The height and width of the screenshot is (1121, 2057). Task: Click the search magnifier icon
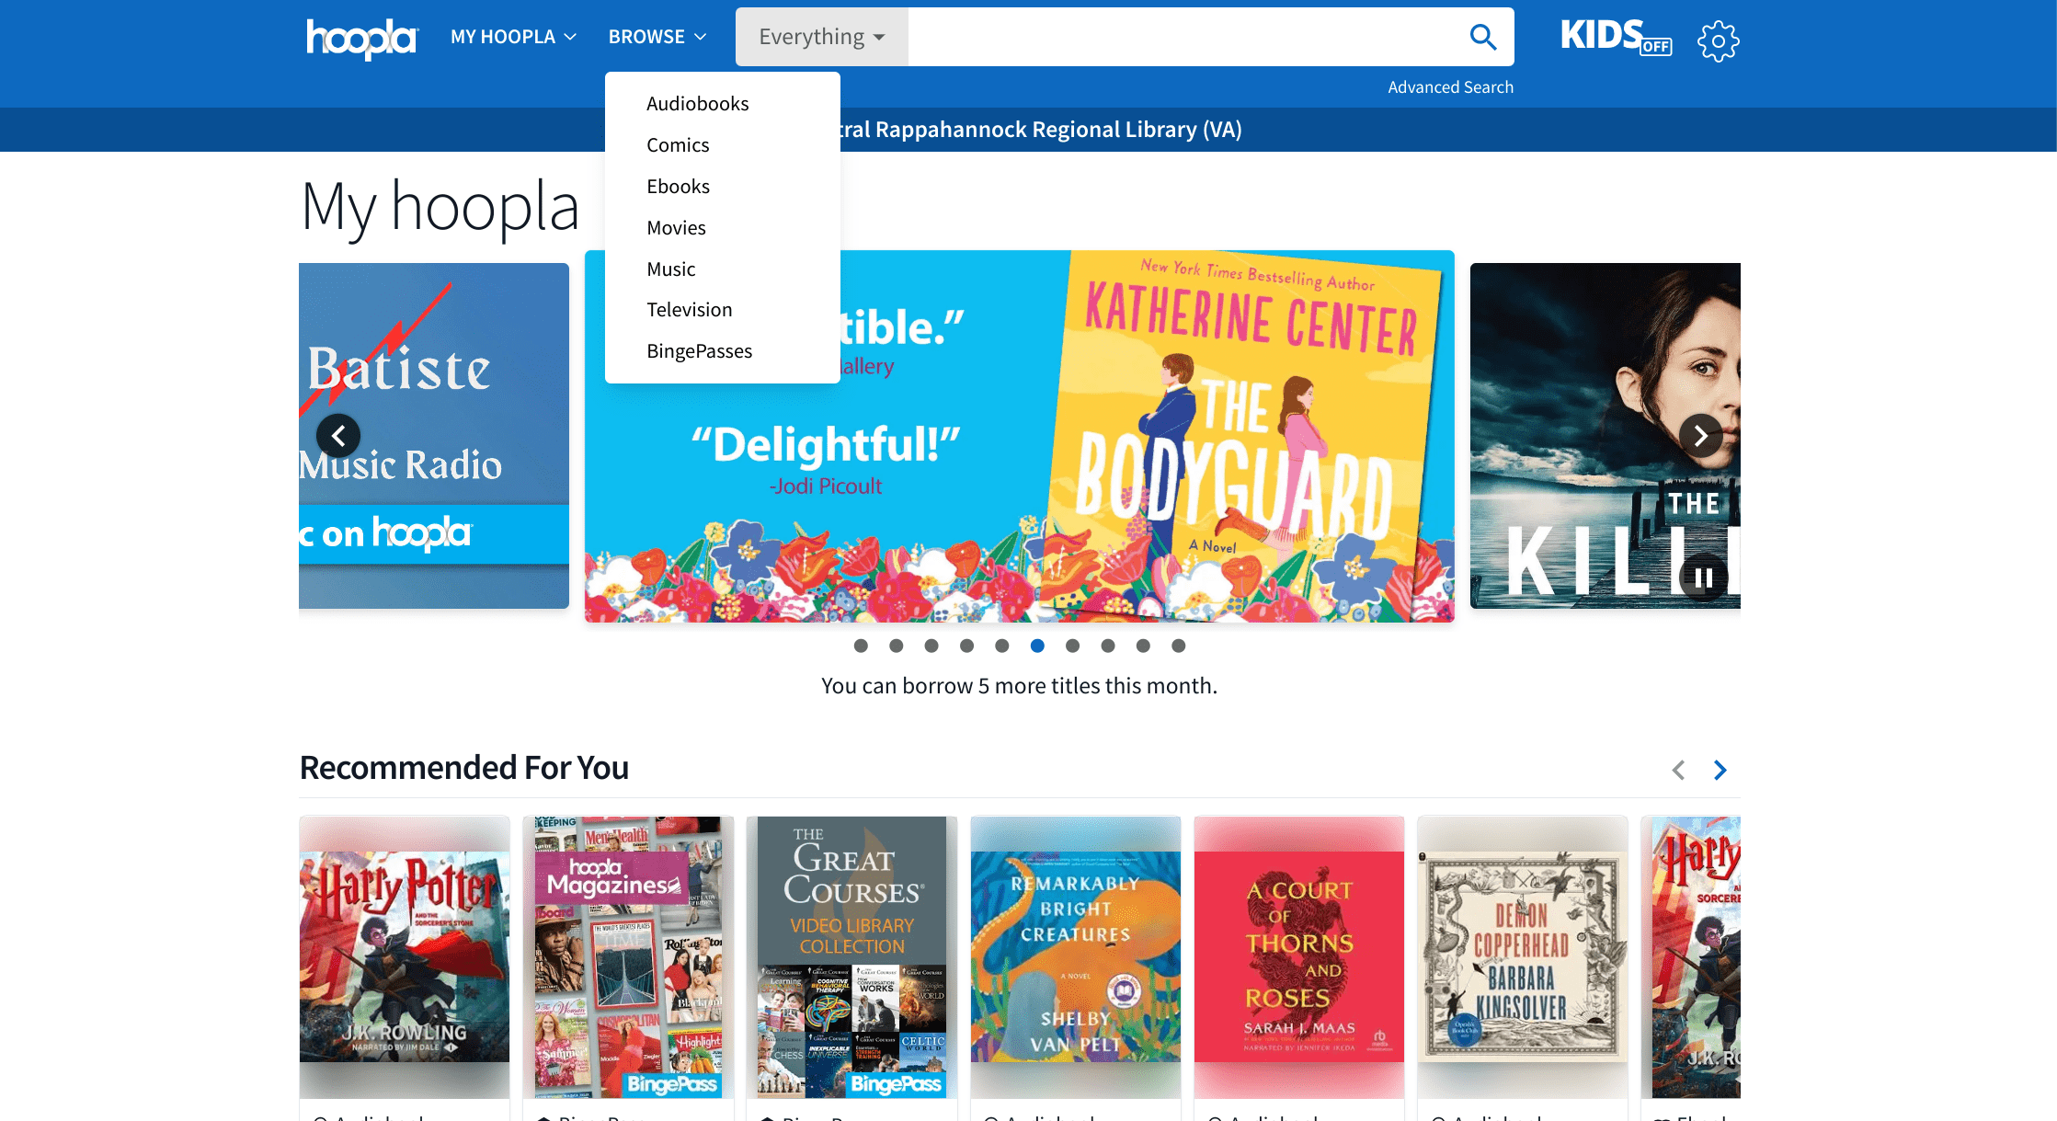(x=1482, y=37)
